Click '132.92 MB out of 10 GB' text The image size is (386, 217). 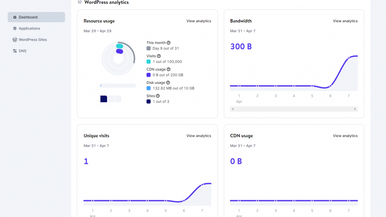[173, 88]
